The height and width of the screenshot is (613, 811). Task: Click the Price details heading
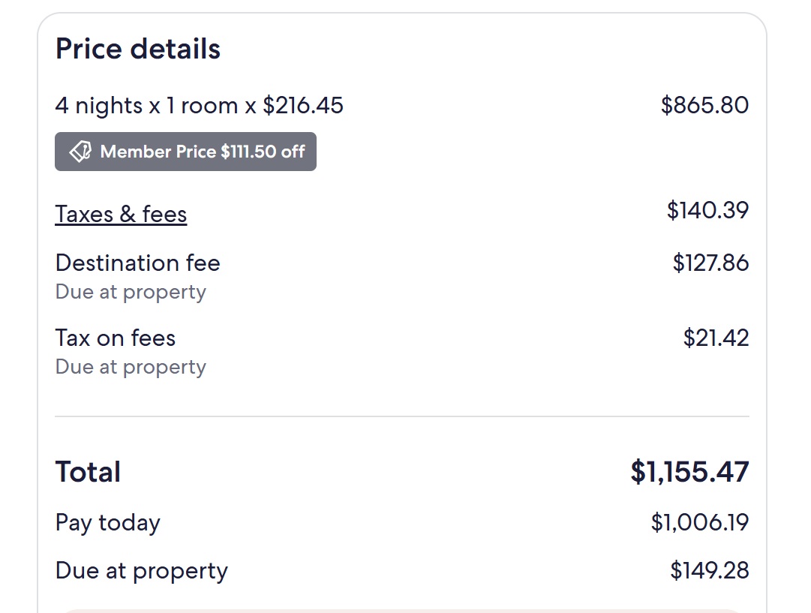138,49
